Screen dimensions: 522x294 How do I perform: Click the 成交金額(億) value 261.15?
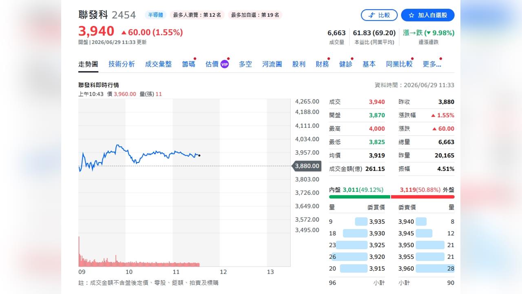tap(376, 169)
